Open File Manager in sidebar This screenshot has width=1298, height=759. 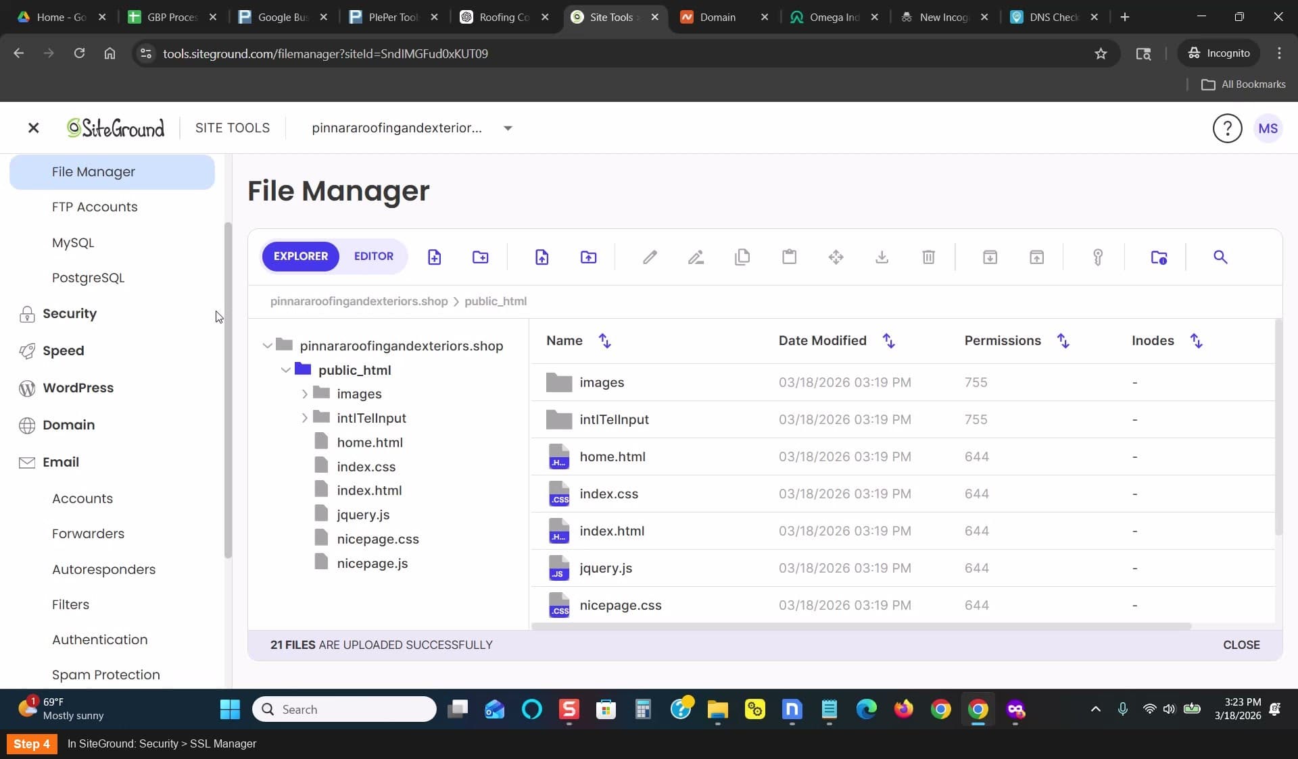(x=112, y=172)
